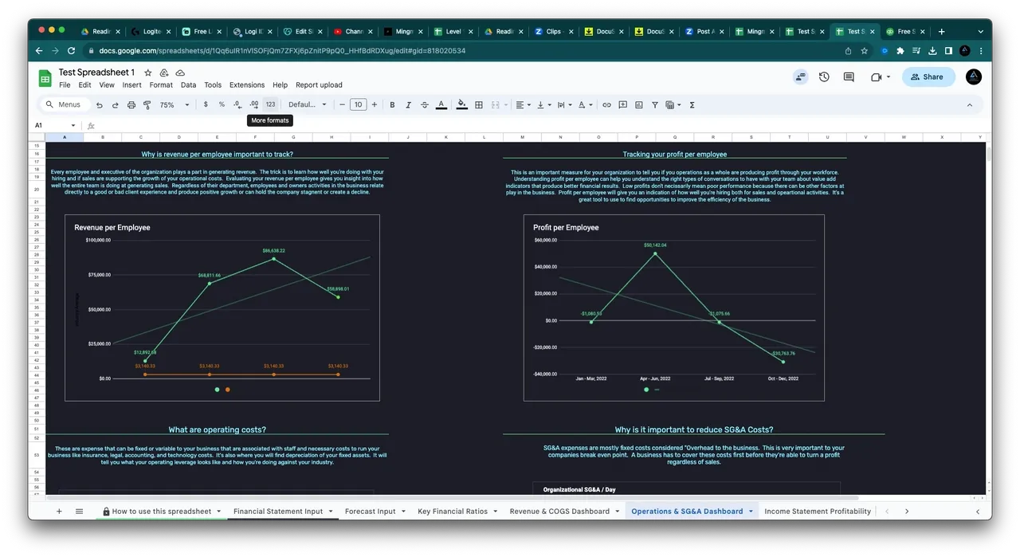Open the Insert menu
Screen dimensions: 1020x557
click(131, 85)
